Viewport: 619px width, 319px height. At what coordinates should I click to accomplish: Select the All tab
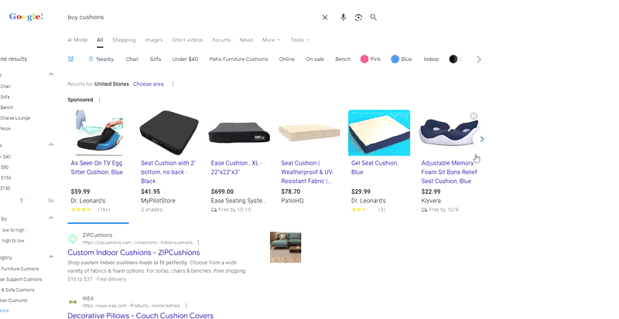100,40
